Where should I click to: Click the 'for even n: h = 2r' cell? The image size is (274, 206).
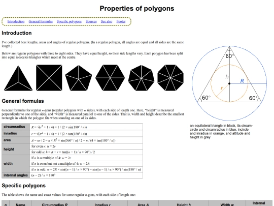coord(86,146)
